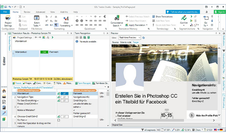Insert registered symbol from QuickInsert
The width and height of the screenshot is (226, 136).
point(82,21)
